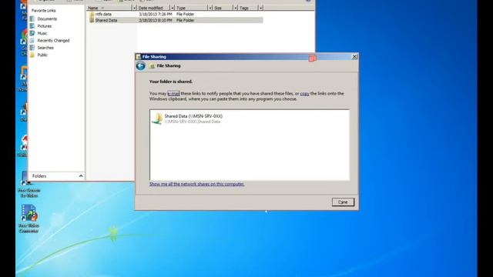Sort by the Size column header
The image size is (493, 277).
(223, 8)
